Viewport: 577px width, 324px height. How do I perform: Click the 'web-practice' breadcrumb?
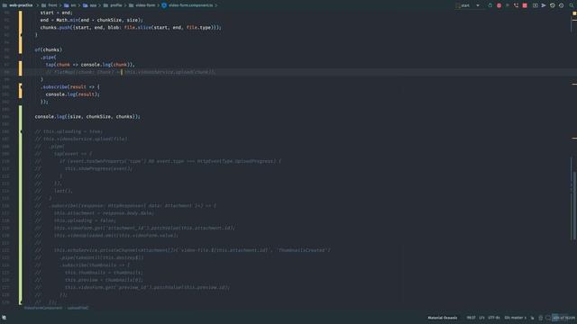click(x=21, y=5)
